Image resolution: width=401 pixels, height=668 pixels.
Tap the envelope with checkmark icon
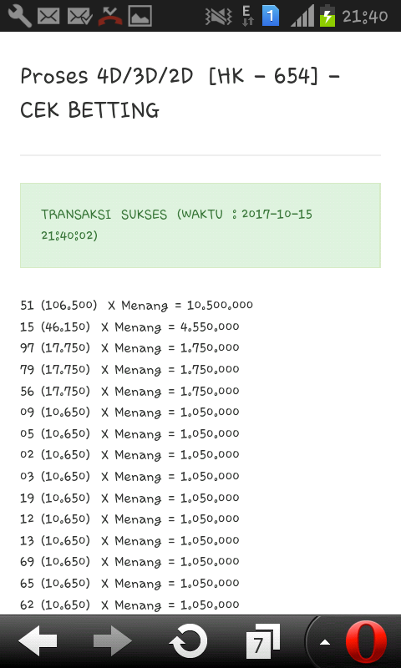tap(79, 16)
